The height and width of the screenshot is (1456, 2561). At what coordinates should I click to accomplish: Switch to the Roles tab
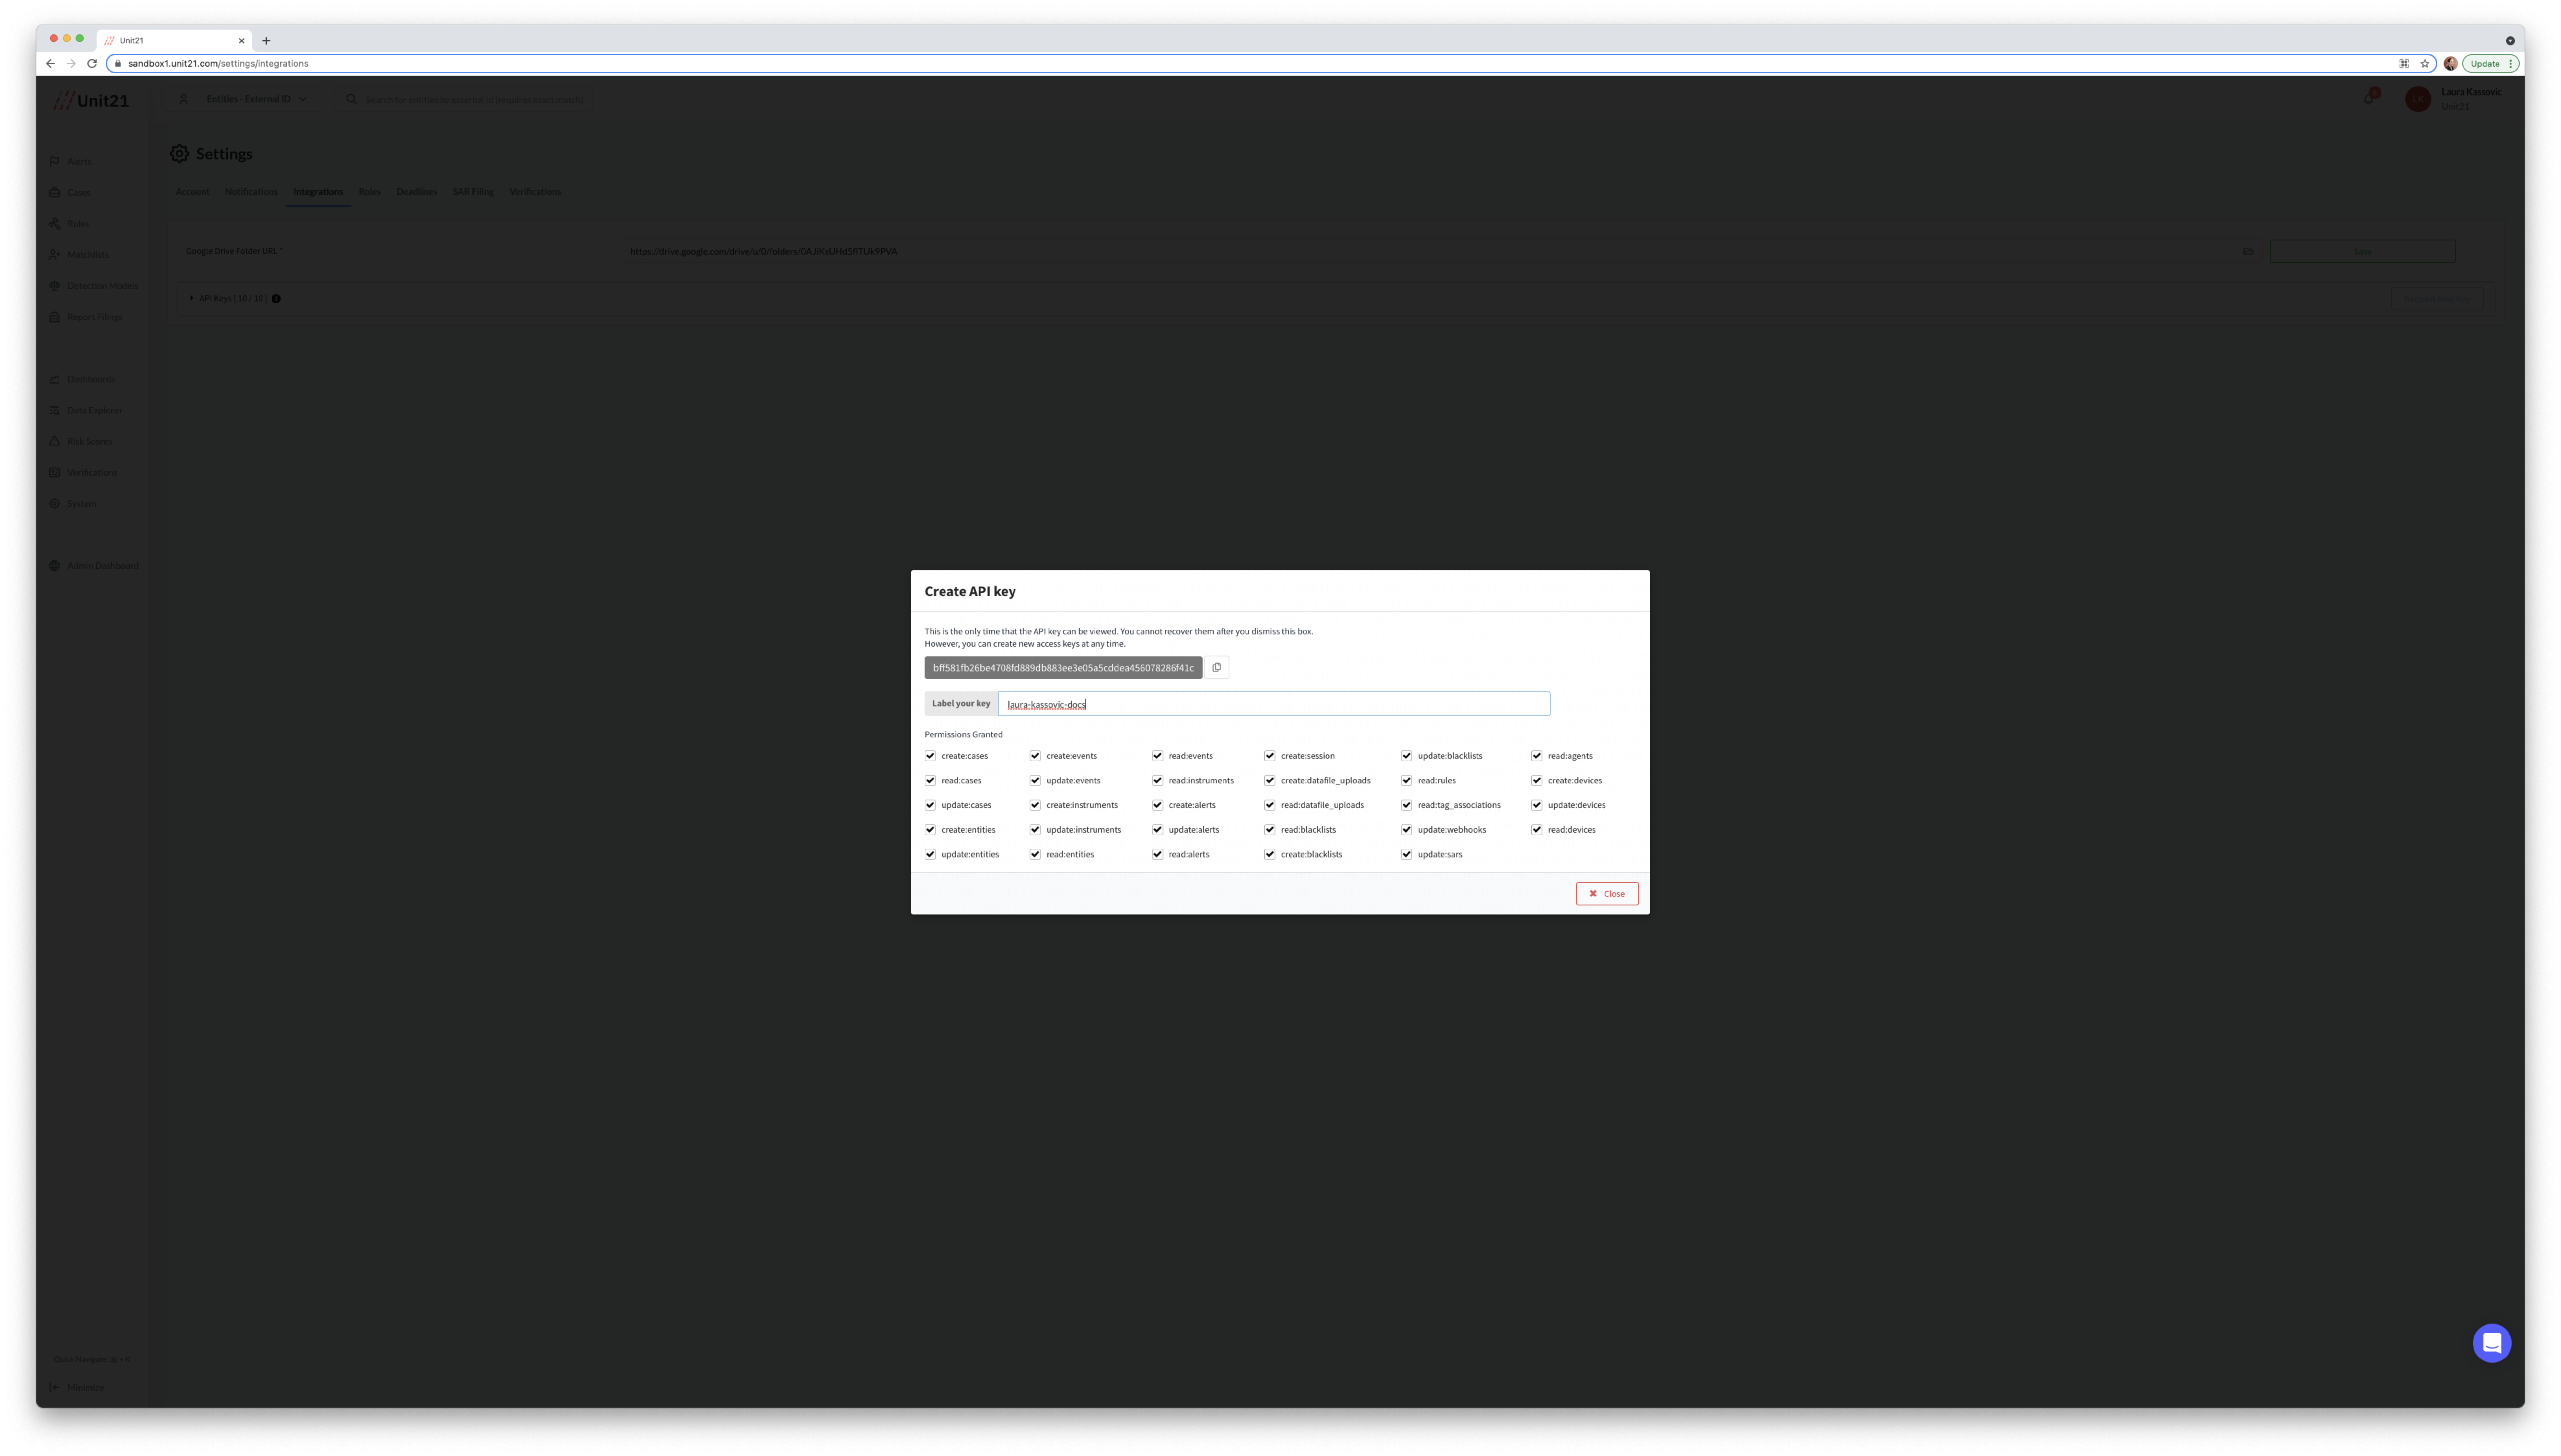pyautogui.click(x=370, y=192)
